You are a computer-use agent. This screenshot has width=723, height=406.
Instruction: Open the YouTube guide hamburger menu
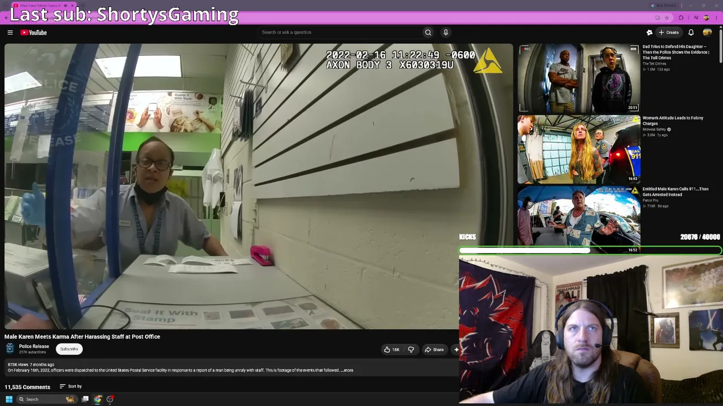pos(10,32)
